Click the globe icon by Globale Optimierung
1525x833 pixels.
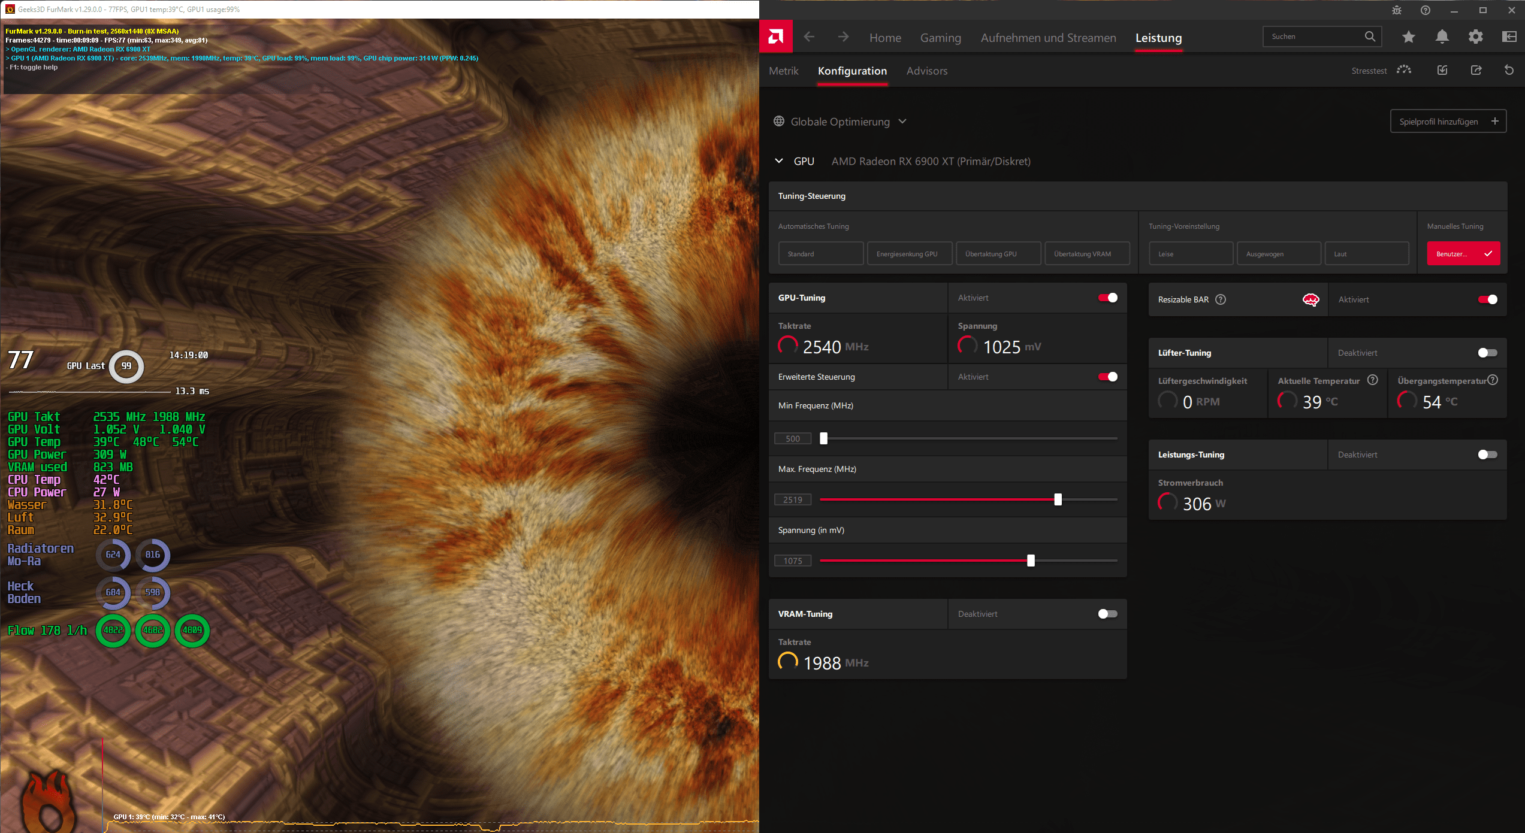tap(779, 122)
